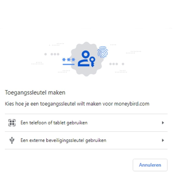Image resolution: width=179 pixels, height=175 pixels.
Task: Click the USB security key icon
Action: pyautogui.click(x=12, y=140)
